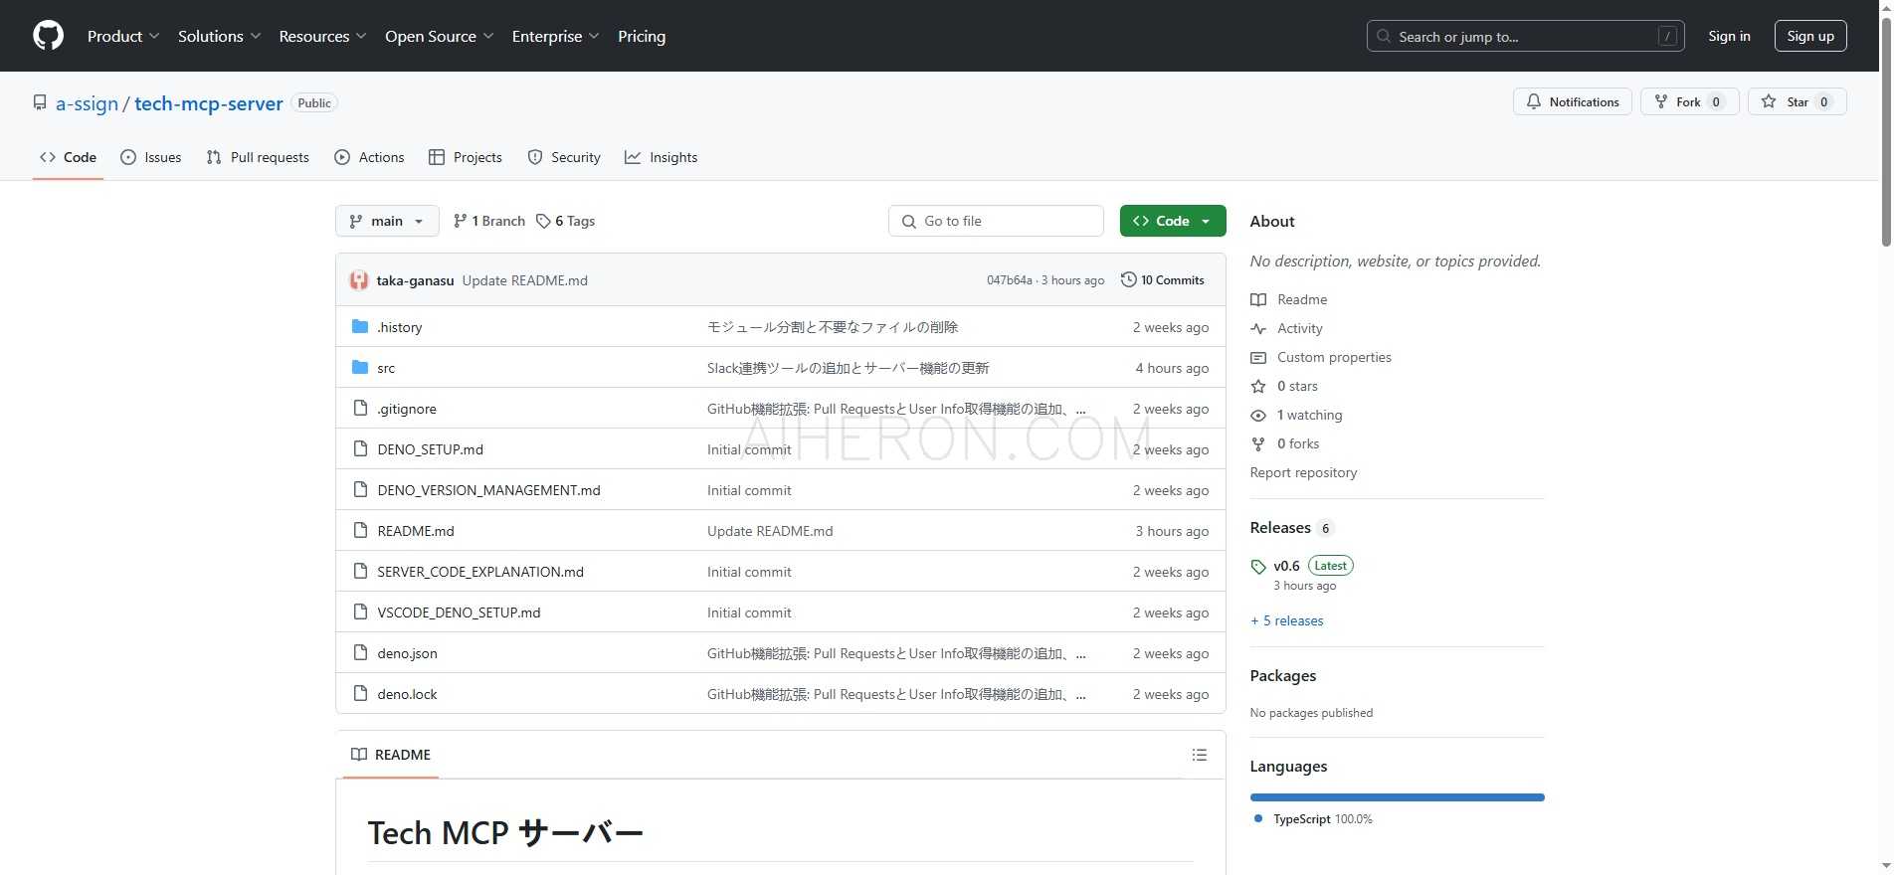Switch to the Issues tab
Image resolution: width=1894 pixels, height=875 pixels.
[x=150, y=157]
